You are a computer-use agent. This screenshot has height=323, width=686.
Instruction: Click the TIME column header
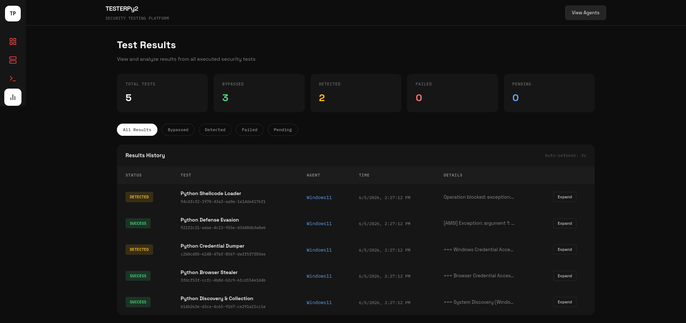point(364,175)
